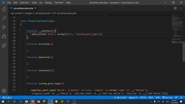Close the pinoyfreecoder.php tab

tap(35, 8)
